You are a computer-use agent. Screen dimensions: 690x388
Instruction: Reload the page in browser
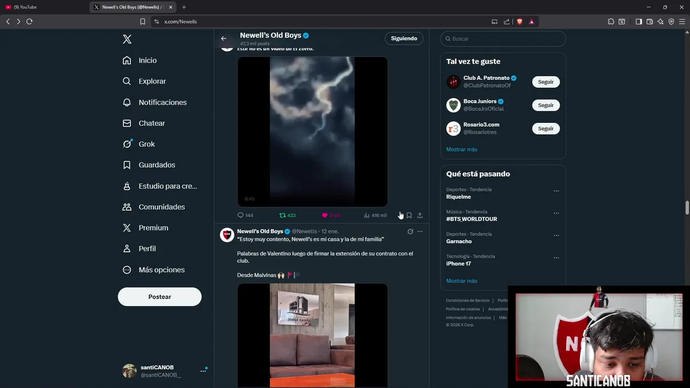pyautogui.click(x=30, y=22)
